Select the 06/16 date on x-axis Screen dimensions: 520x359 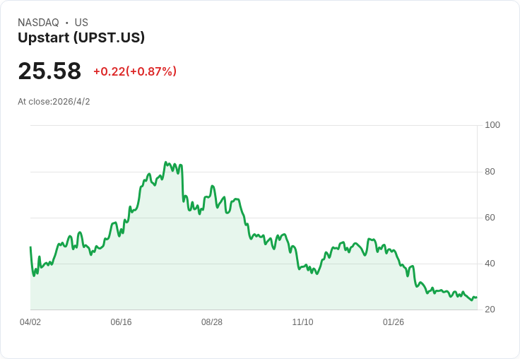click(121, 322)
